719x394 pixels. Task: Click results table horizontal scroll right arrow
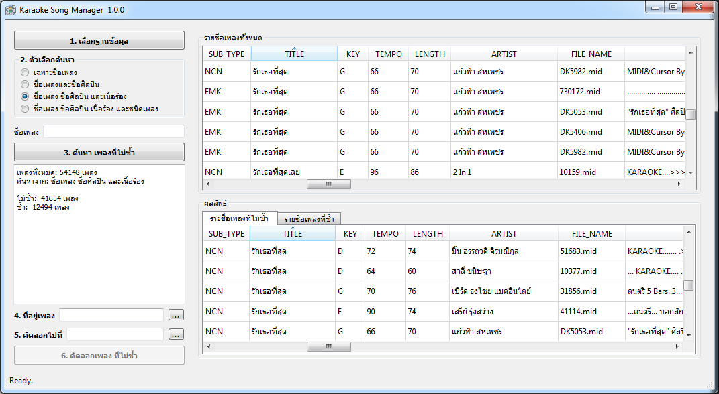point(678,347)
